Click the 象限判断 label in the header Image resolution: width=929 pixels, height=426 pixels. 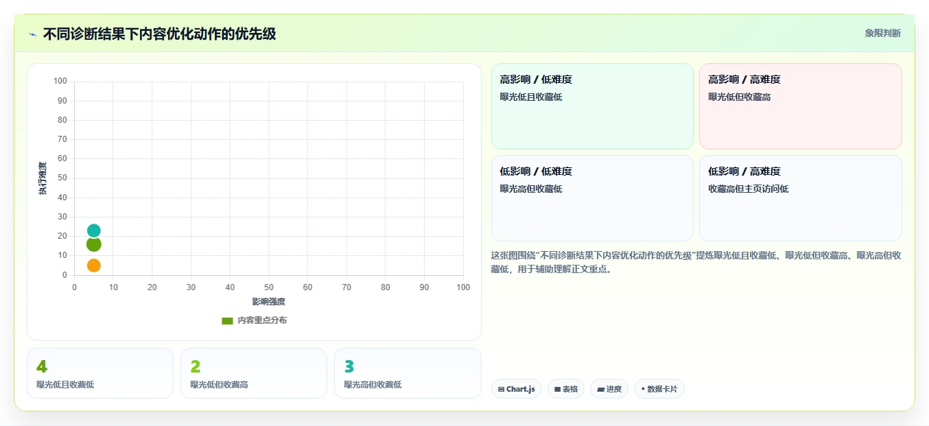coord(882,33)
